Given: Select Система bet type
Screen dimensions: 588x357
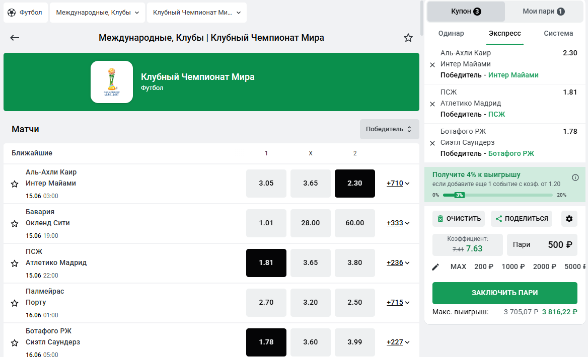Looking at the screenshot, I should [558, 33].
